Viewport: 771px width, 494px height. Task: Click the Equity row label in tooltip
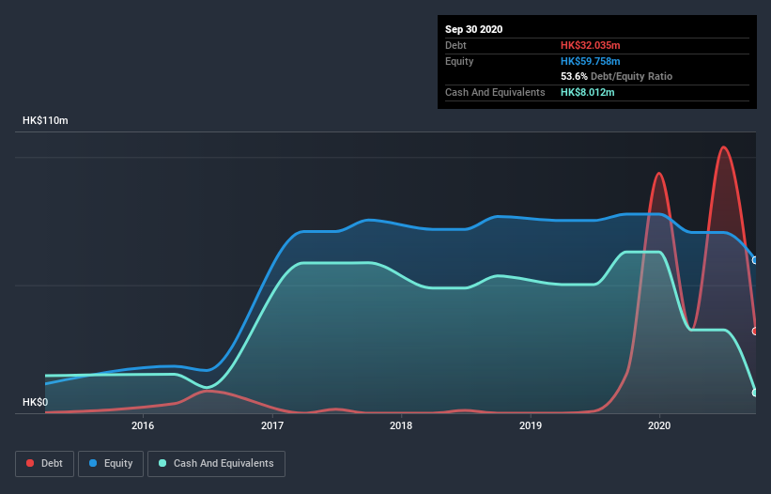click(459, 61)
